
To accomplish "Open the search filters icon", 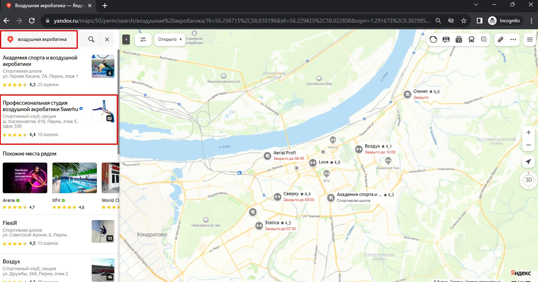I will (x=143, y=39).
